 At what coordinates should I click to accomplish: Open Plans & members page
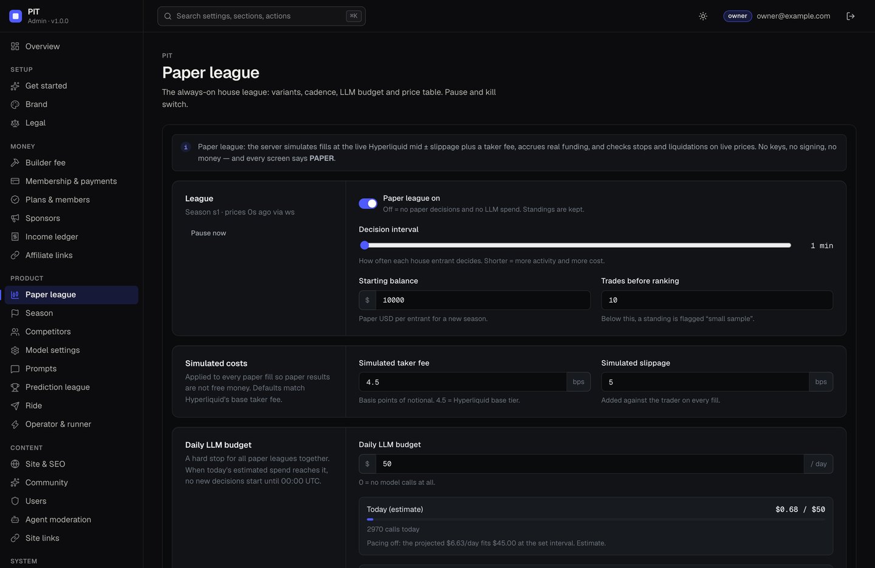[x=72, y=200]
